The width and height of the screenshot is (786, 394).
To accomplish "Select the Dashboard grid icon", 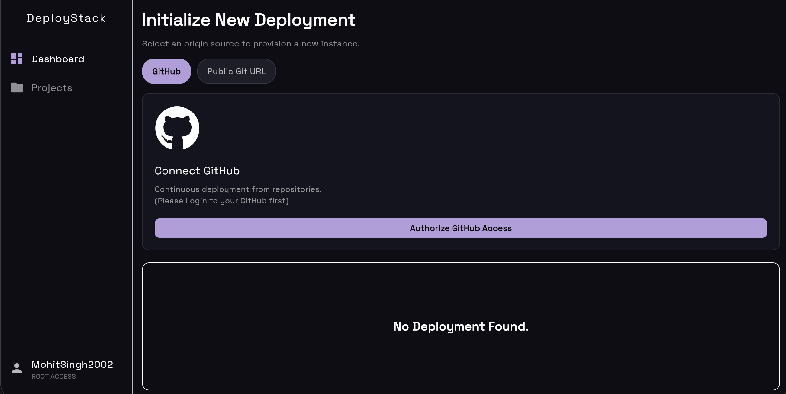I will tap(17, 59).
